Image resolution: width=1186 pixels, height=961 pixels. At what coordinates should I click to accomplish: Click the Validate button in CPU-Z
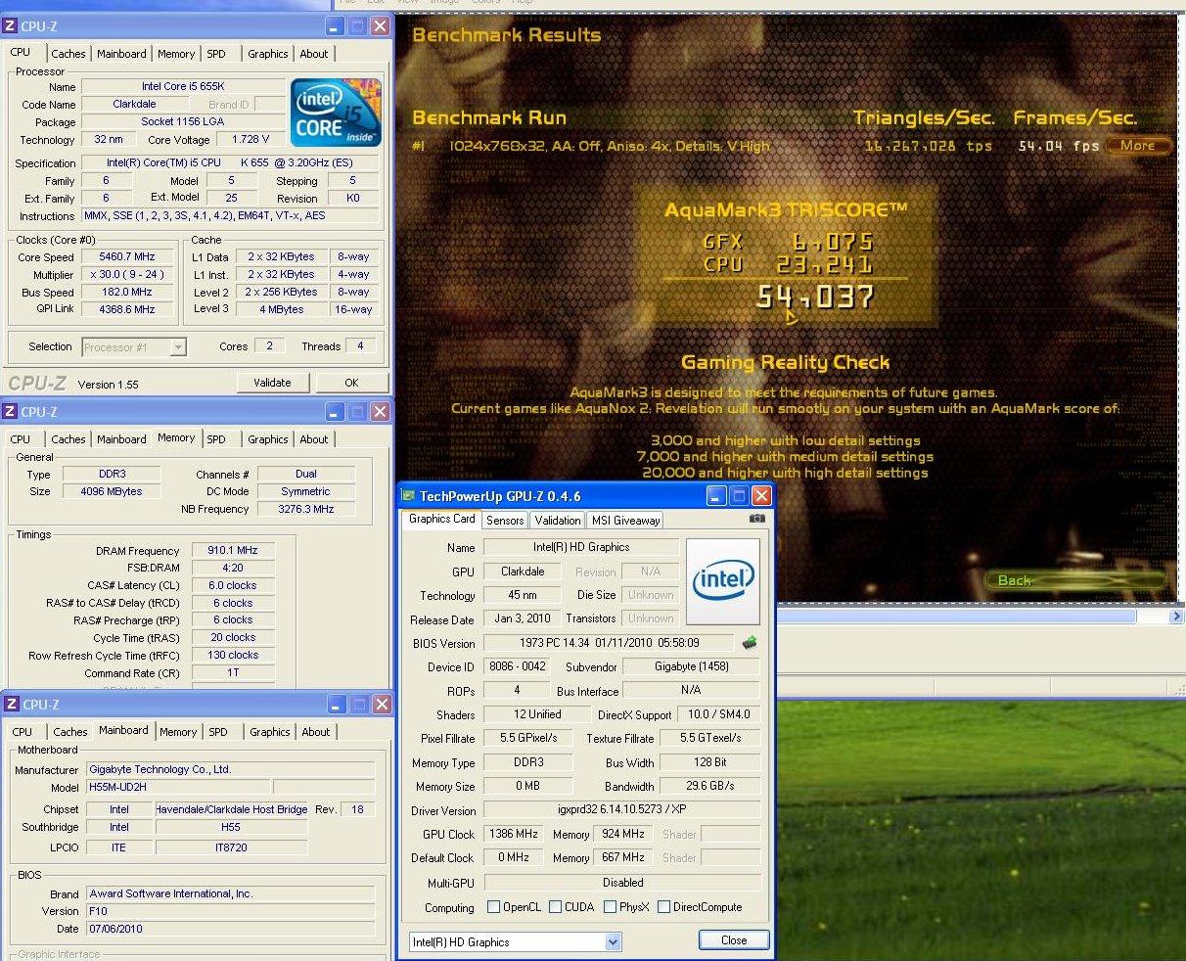[x=272, y=383]
